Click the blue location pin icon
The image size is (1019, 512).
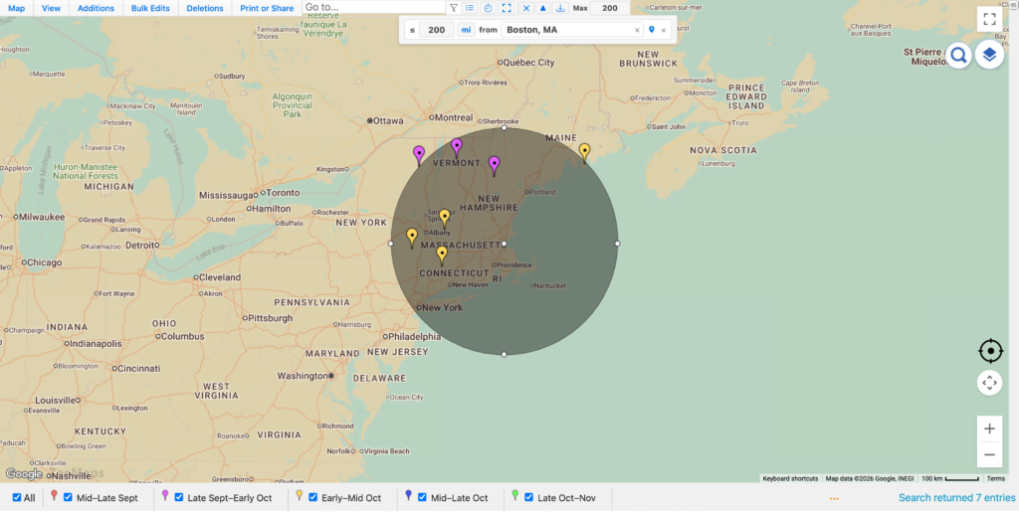click(652, 30)
